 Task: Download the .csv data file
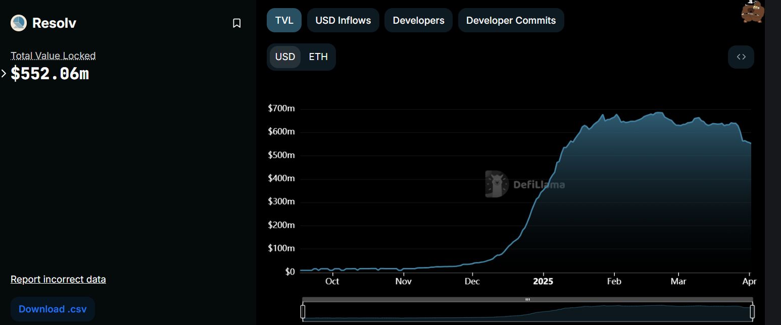(x=53, y=309)
